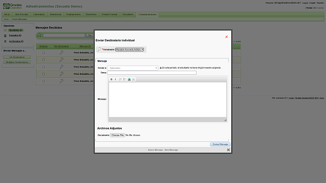326x183 pixels.
Task: Click the Múltiples Destinatarios button
Action: point(17,62)
